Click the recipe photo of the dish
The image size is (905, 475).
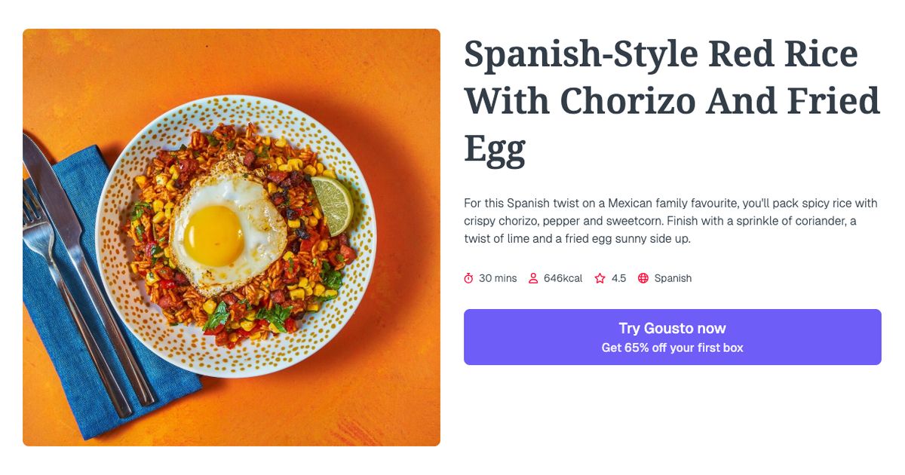tap(231, 237)
